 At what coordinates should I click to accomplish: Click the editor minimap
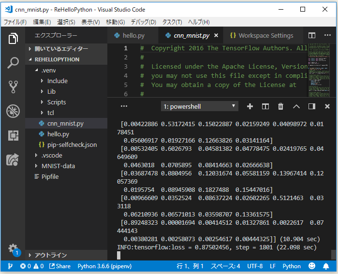319,70
